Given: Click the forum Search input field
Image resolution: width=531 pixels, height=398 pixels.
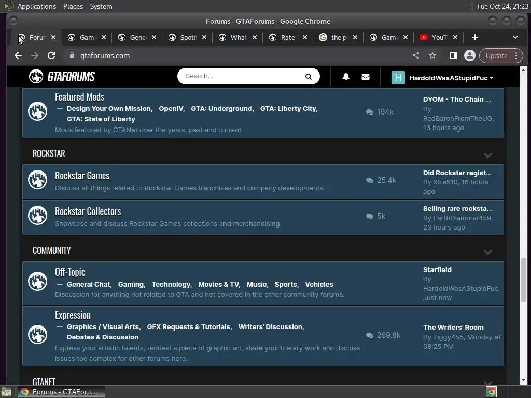Looking at the screenshot, I should pyautogui.click(x=243, y=76).
